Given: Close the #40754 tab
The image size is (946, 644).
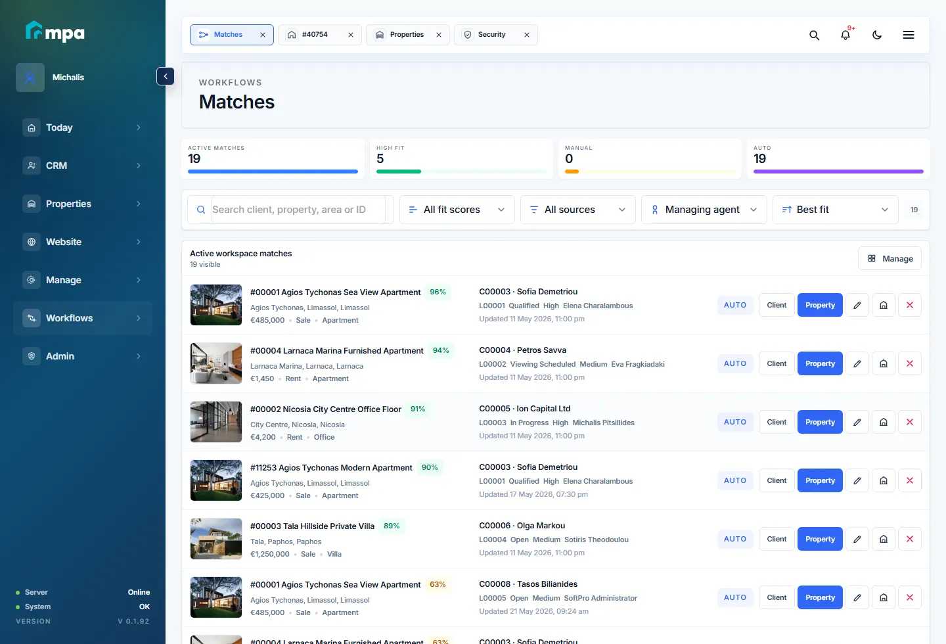Looking at the screenshot, I should [x=351, y=35].
